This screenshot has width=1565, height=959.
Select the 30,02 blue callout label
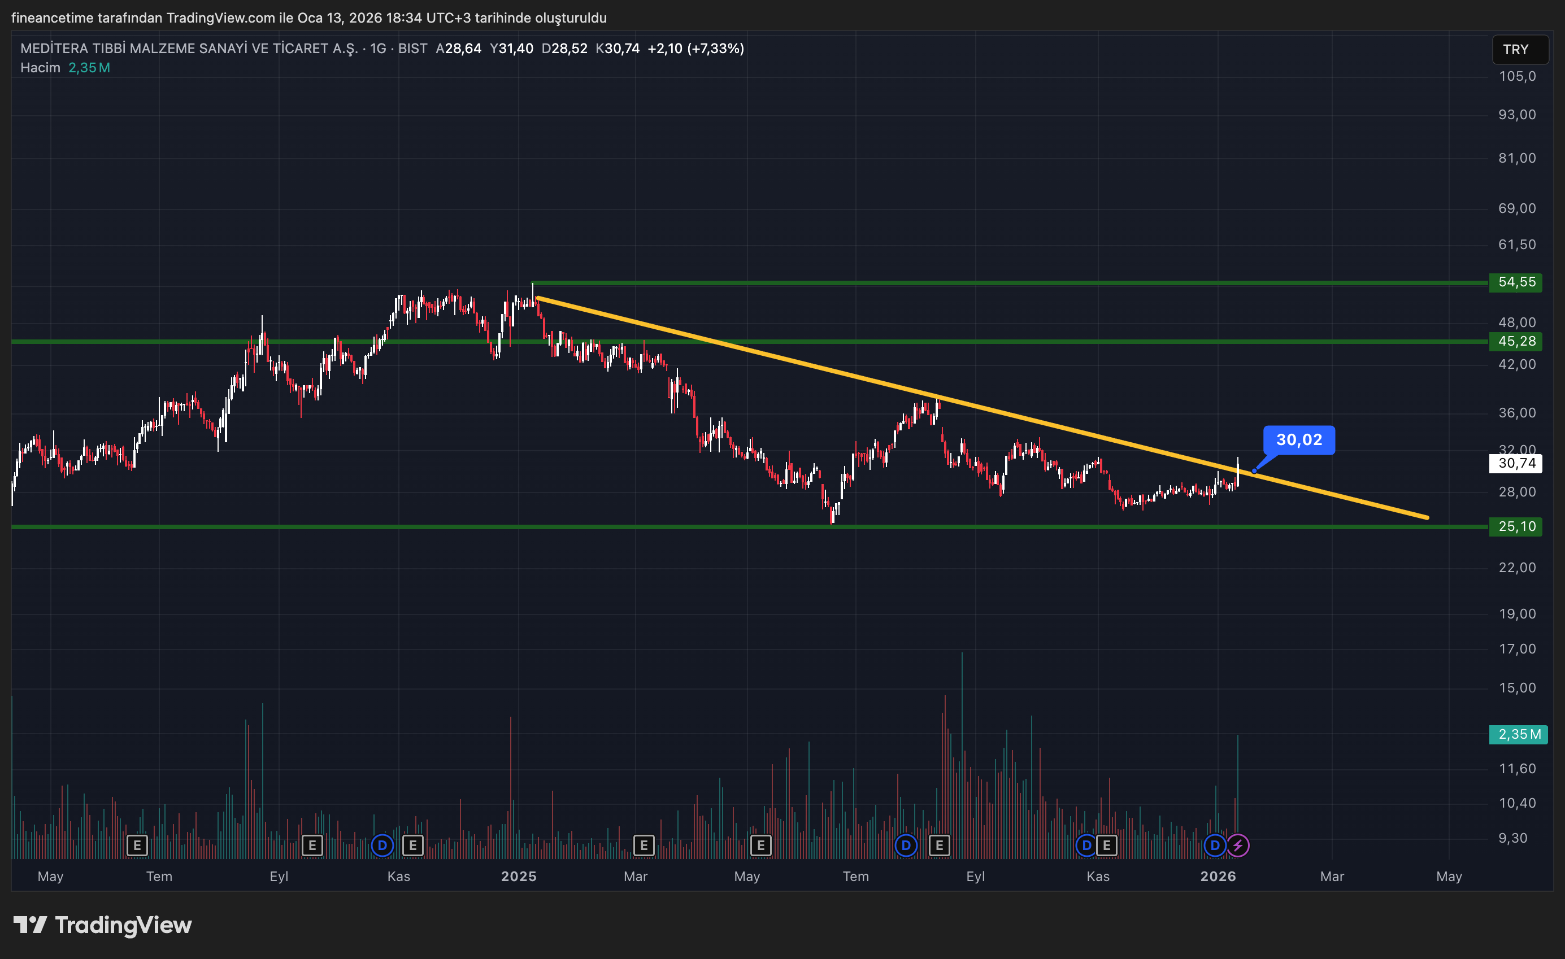(x=1298, y=439)
